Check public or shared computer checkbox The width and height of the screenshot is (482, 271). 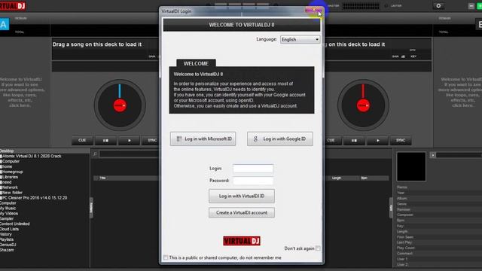coord(166,257)
